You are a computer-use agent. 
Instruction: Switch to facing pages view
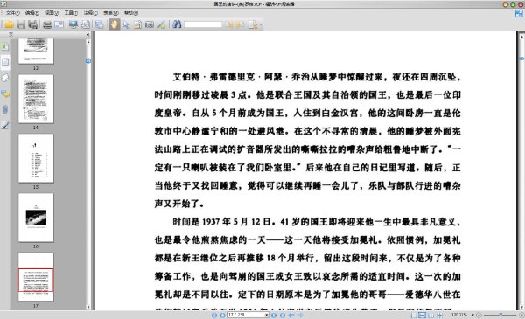click(430, 315)
